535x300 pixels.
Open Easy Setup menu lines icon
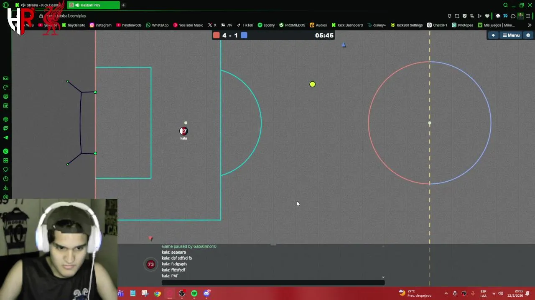tap(529, 16)
